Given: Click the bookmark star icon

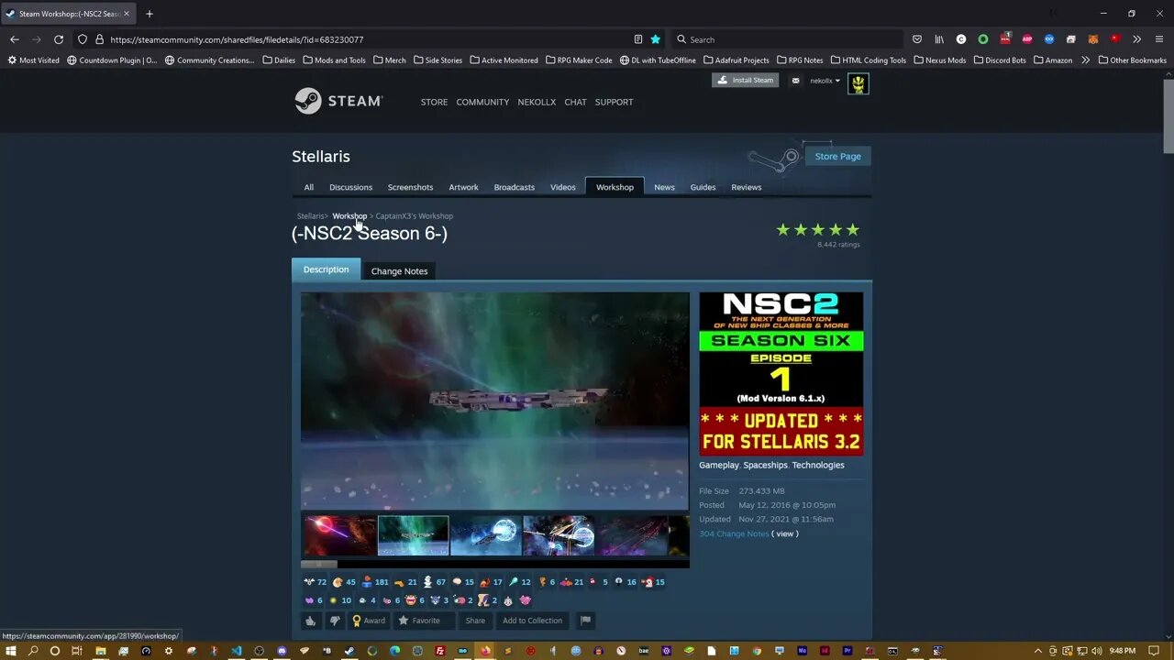Looking at the screenshot, I should point(655,39).
